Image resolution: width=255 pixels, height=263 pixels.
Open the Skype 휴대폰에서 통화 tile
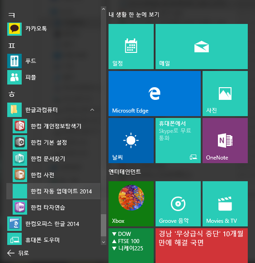[x=178, y=141]
